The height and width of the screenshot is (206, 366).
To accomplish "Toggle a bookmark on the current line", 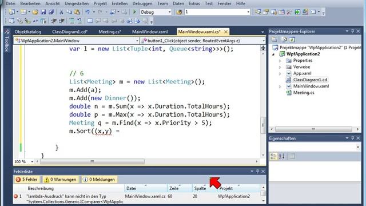I will coord(90,21).
